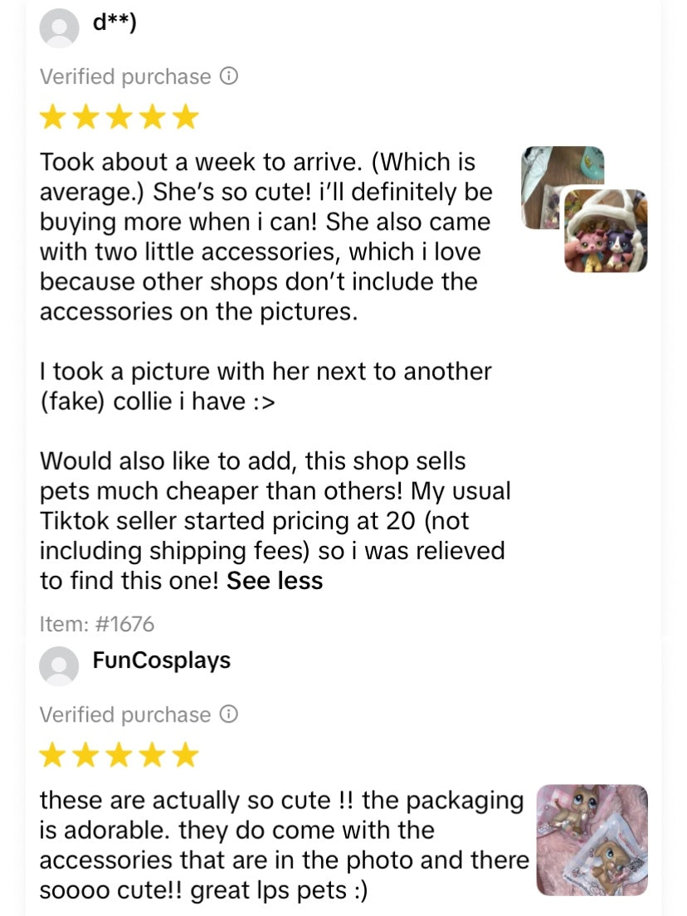Click third star in FunCosplays' rating

pos(119,755)
